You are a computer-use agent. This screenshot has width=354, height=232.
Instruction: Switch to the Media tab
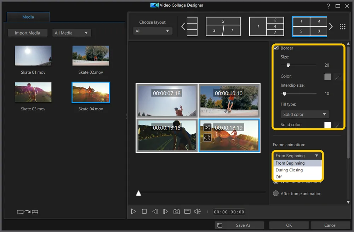pyautogui.click(x=28, y=17)
